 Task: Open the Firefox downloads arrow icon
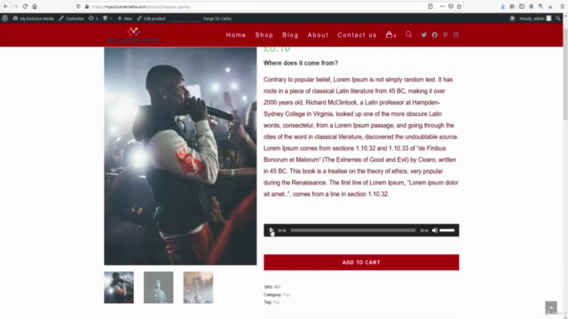tap(503, 6)
